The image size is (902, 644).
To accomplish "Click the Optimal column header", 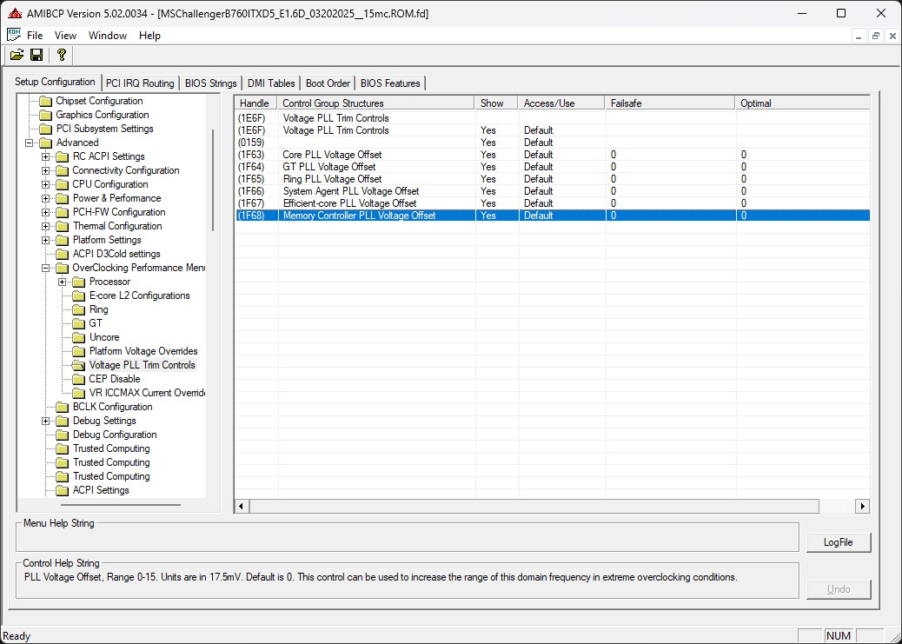I will (802, 103).
